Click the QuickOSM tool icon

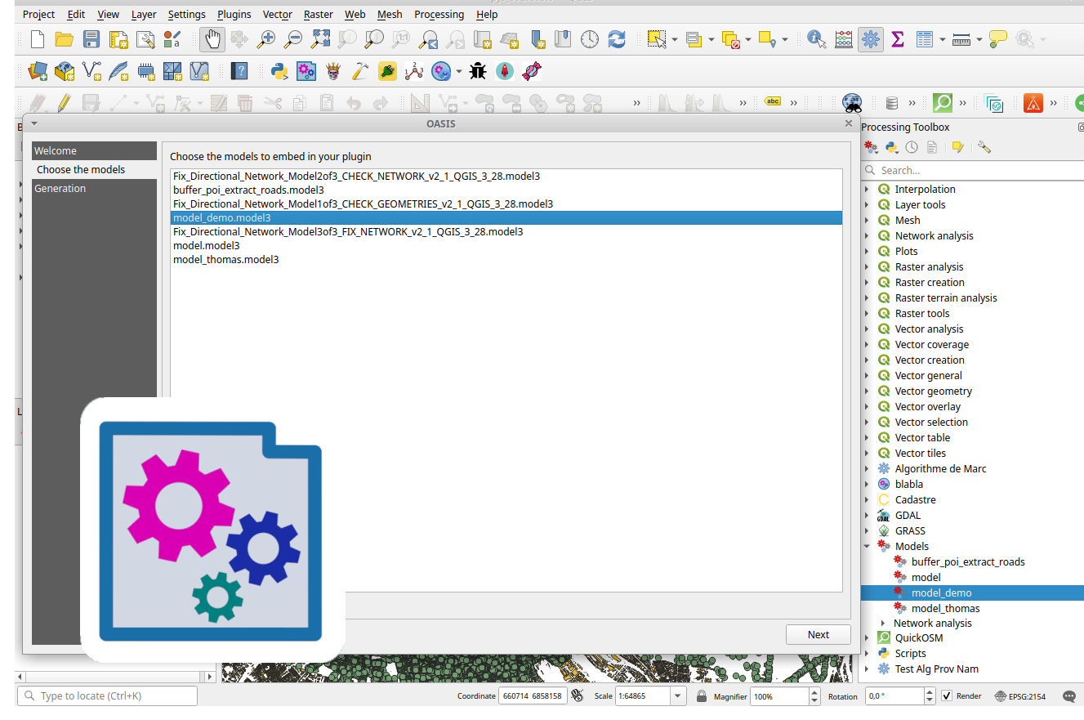[942, 103]
